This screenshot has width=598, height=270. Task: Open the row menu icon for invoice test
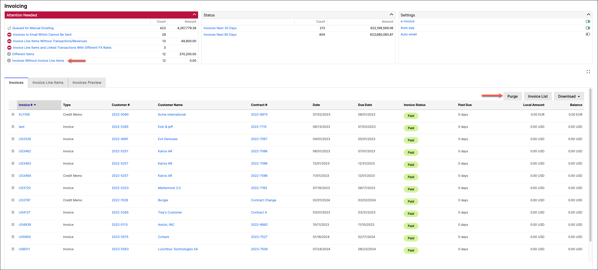13,127
